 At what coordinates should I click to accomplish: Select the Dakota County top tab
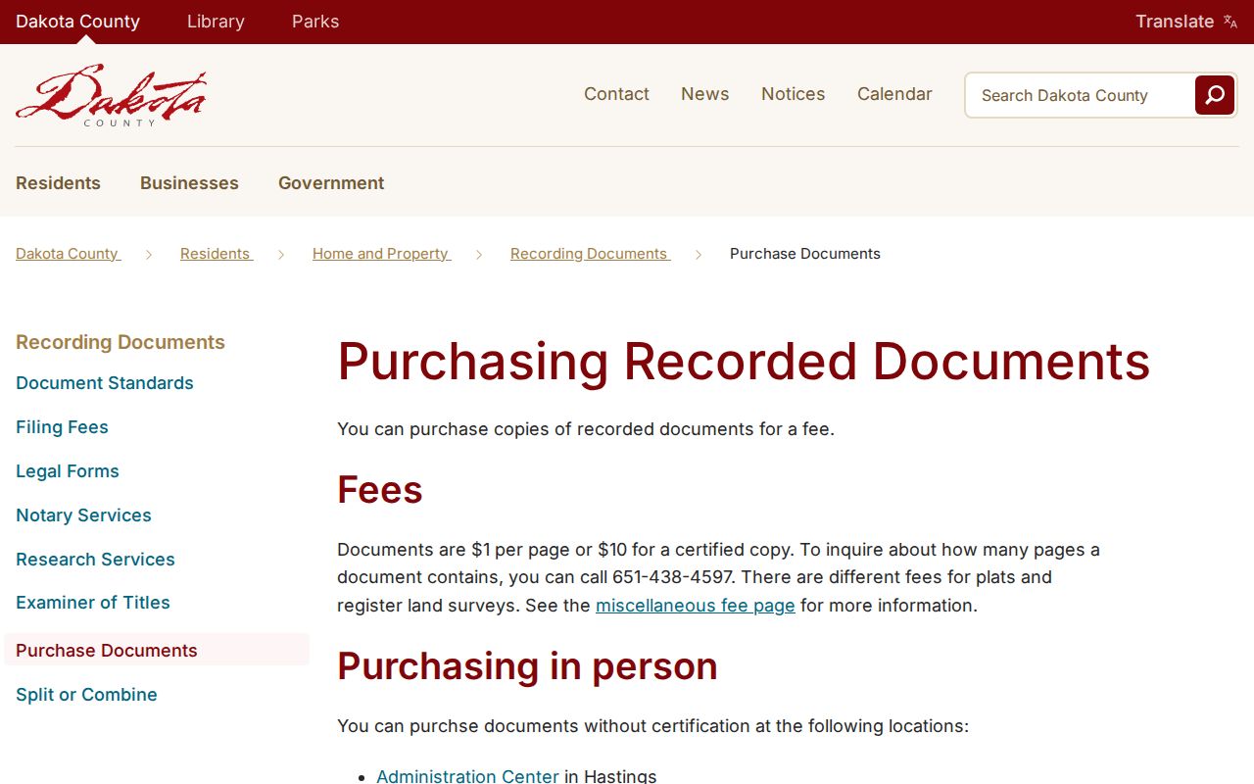pyautogui.click(x=77, y=22)
